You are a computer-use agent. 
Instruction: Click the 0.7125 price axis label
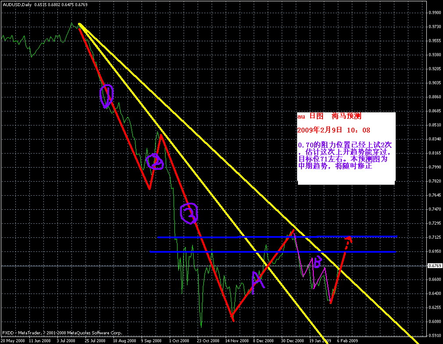click(x=435, y=237)
